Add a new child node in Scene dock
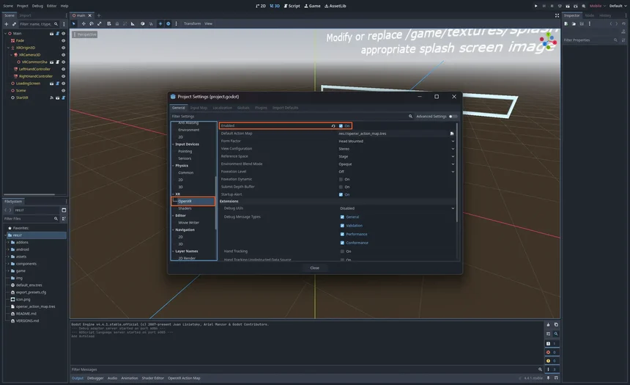The image size is (630, 385). pyautogui.click(x=6, y=24)
